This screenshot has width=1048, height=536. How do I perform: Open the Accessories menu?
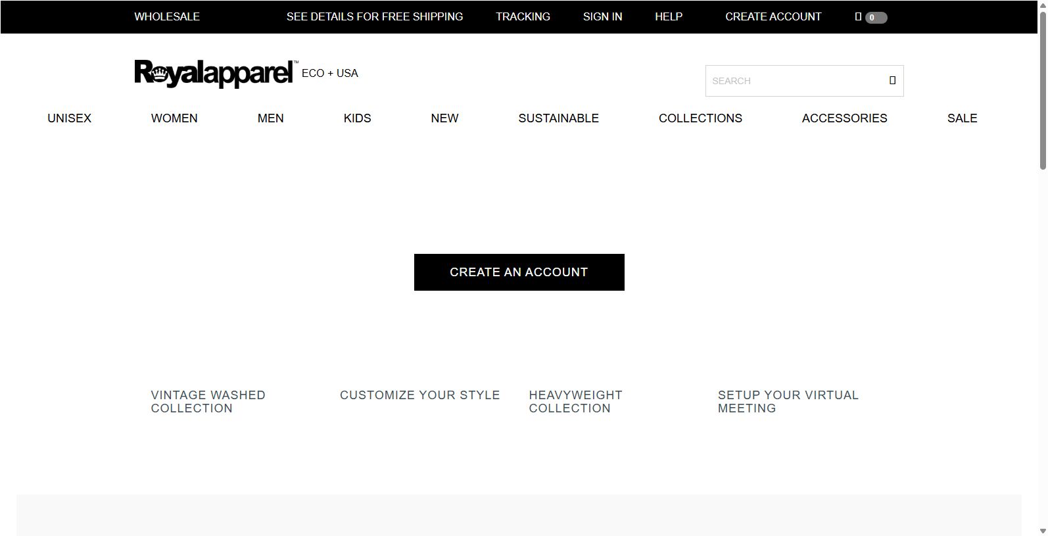(x=844, y=118)
